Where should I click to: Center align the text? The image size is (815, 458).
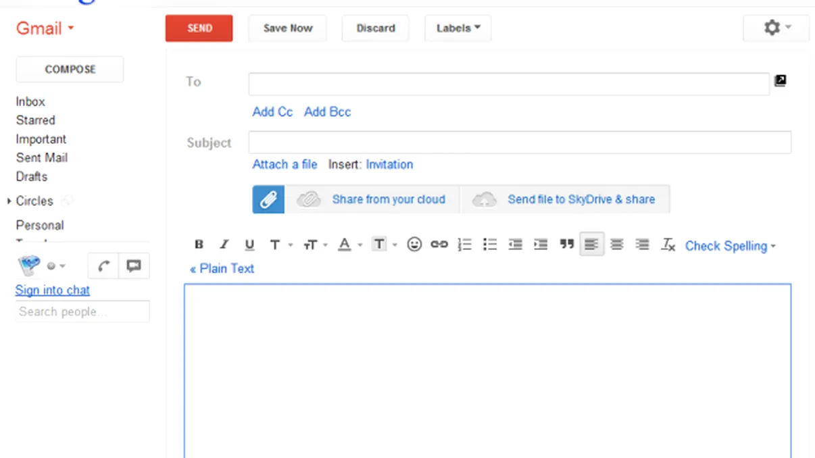click(x=616, y=245)
